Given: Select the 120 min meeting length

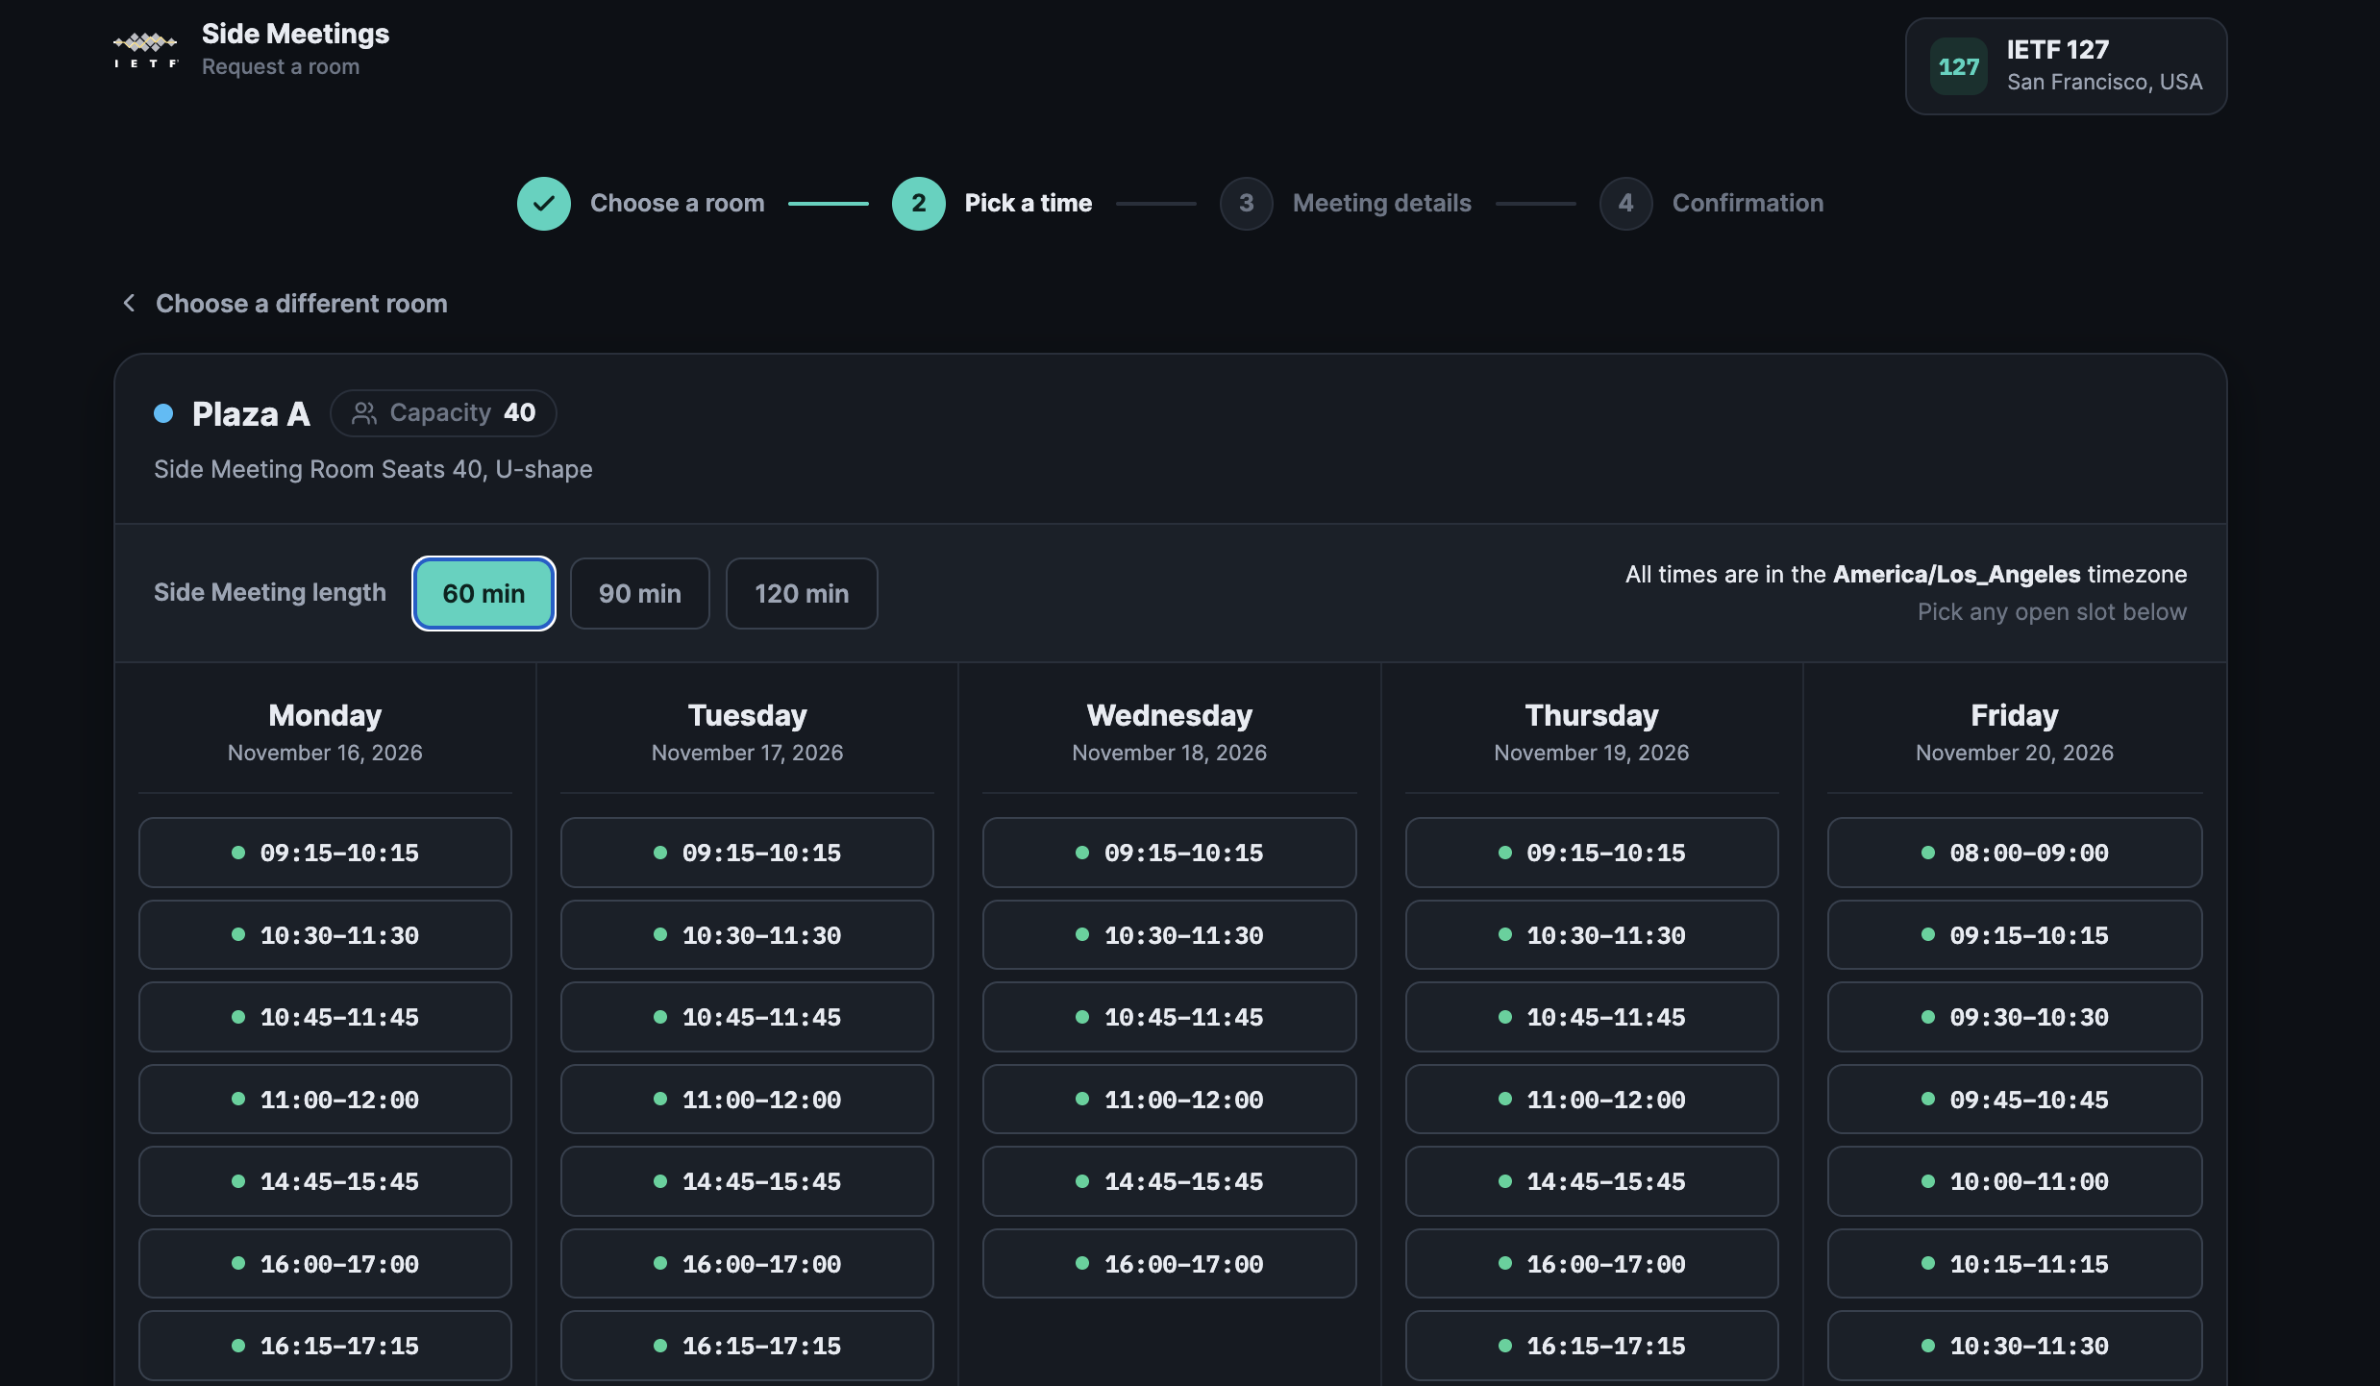Looking at the screenshot, I should pyautogui.click(x=802, y=593).
